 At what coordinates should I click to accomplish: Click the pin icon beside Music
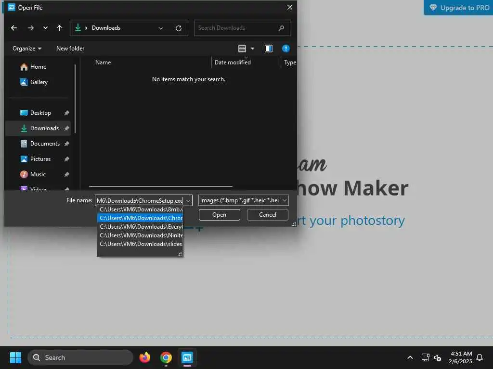66,174
